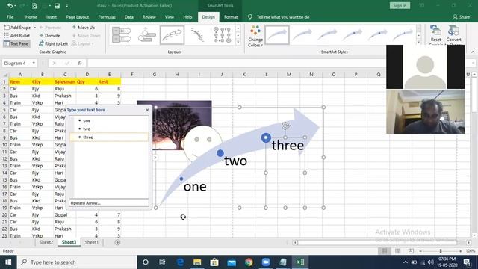Click the 'one' bullet in text pane

tap(87, 120)
